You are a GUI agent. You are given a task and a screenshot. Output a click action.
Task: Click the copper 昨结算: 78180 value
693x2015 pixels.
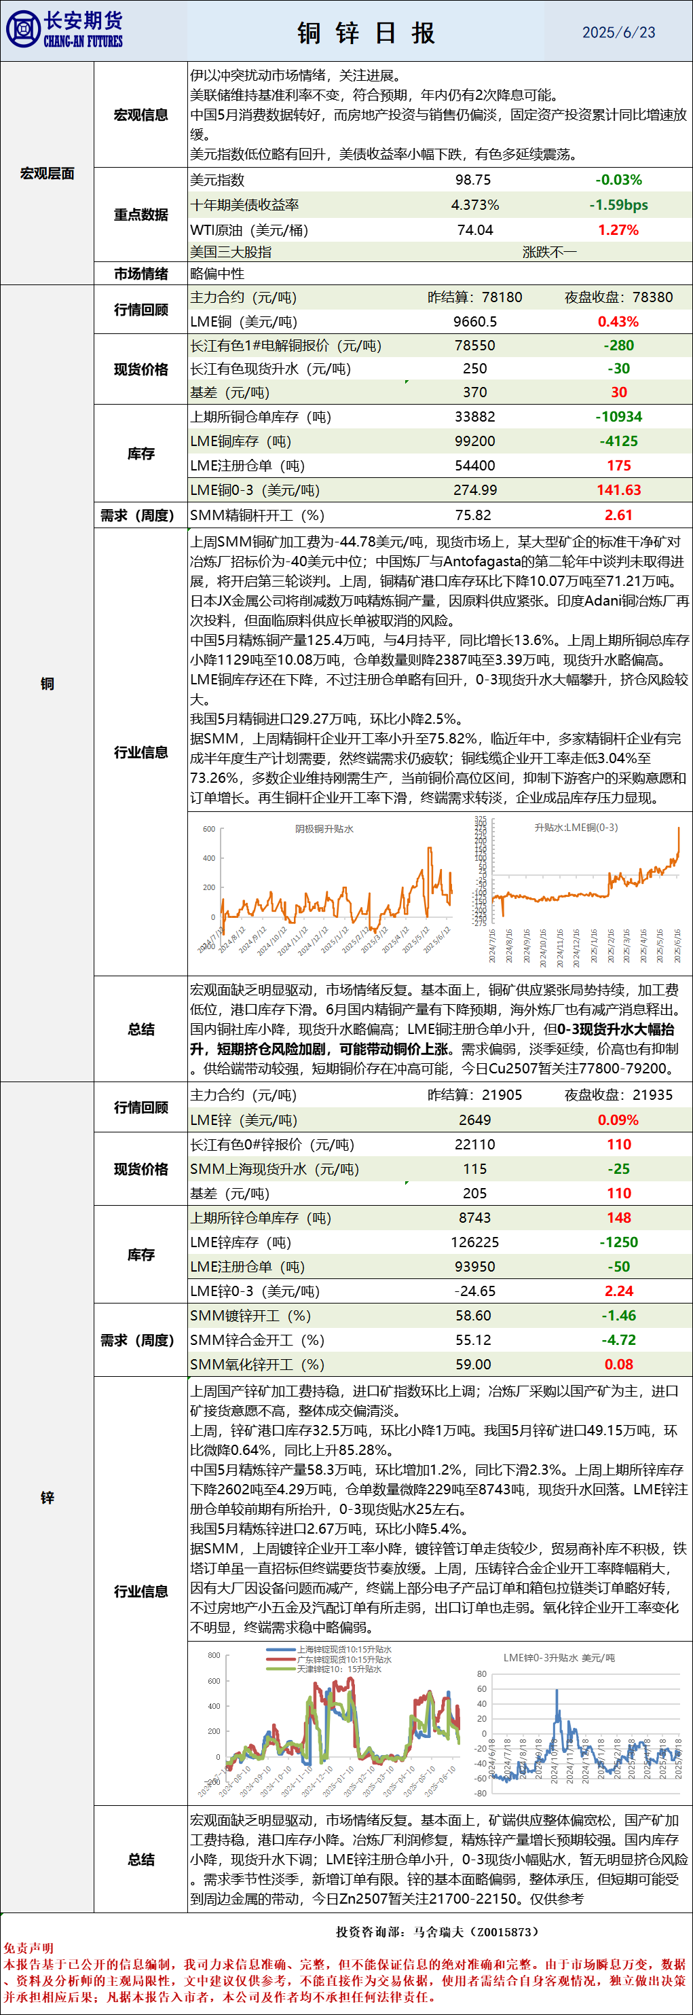click(474, 297)
